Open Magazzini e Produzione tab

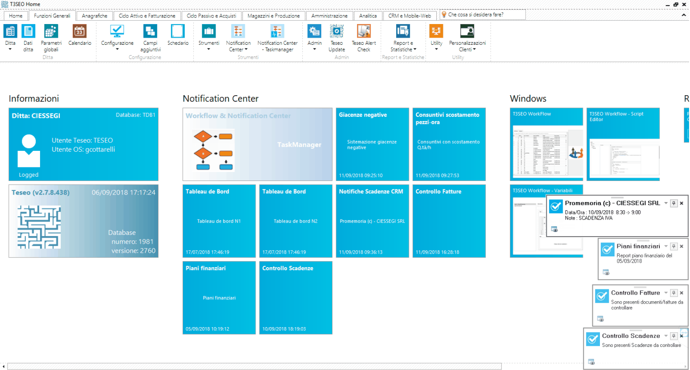coord(274,16)
